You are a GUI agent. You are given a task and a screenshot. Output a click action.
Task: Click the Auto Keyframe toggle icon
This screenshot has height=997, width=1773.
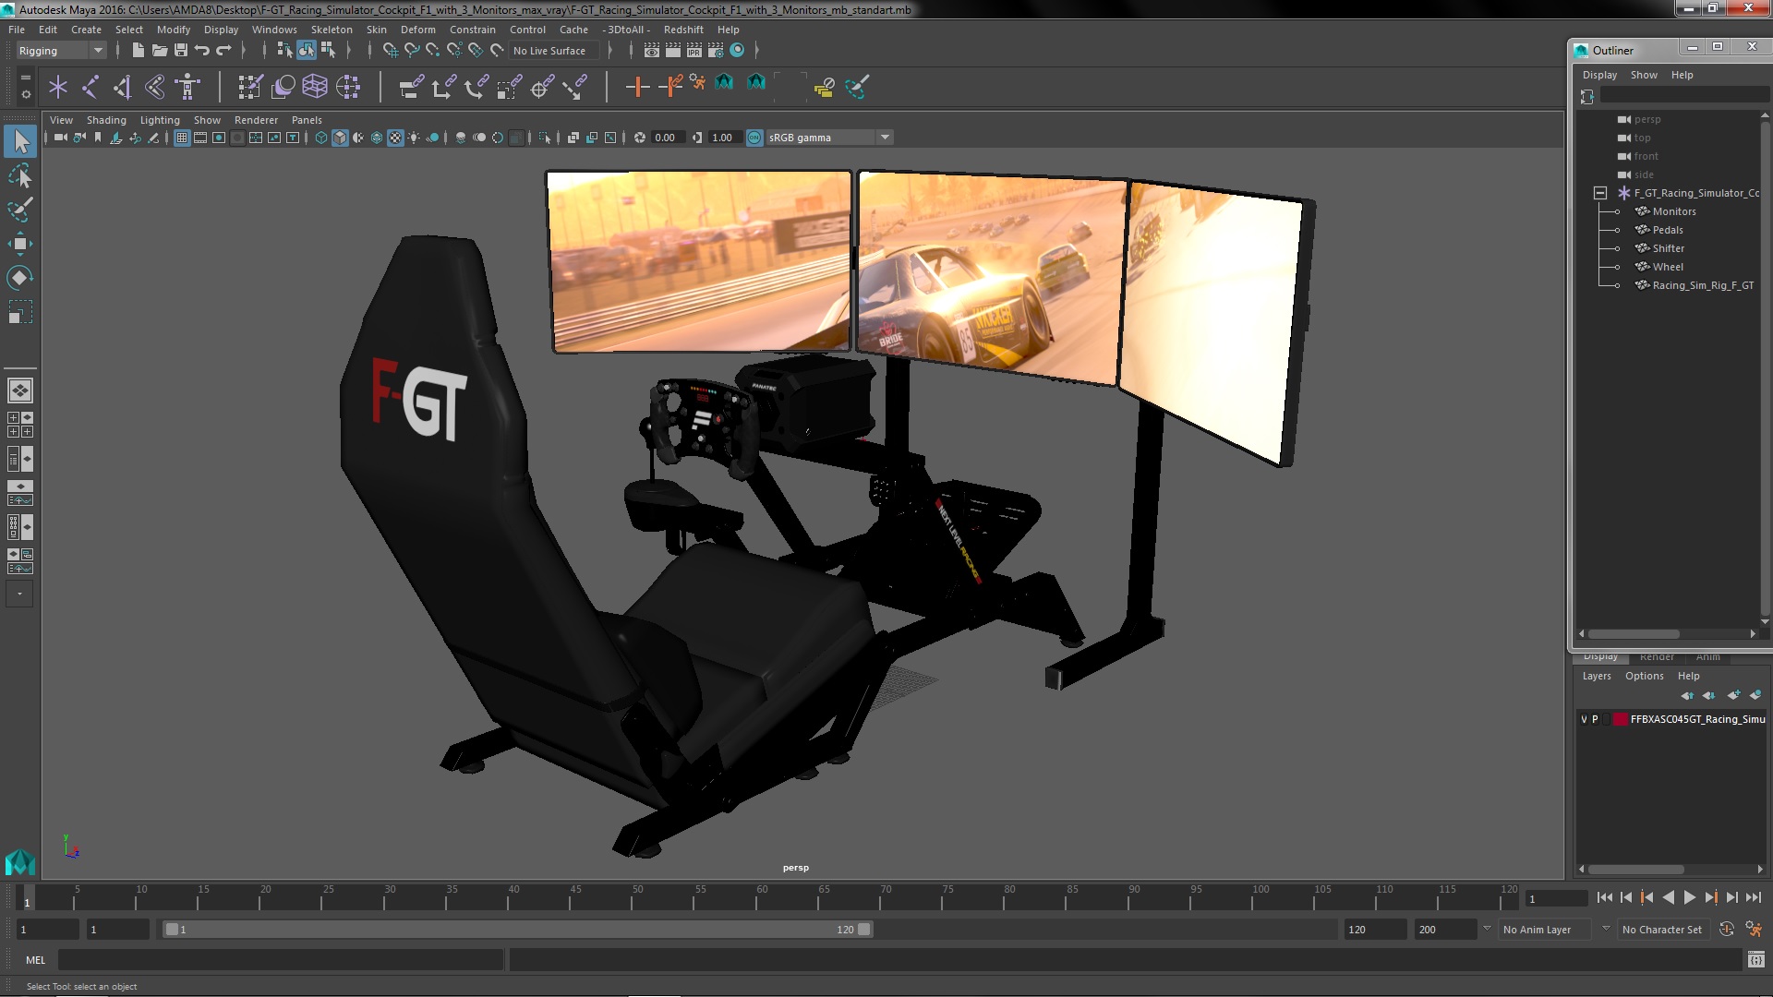[x=1727, y=930]
